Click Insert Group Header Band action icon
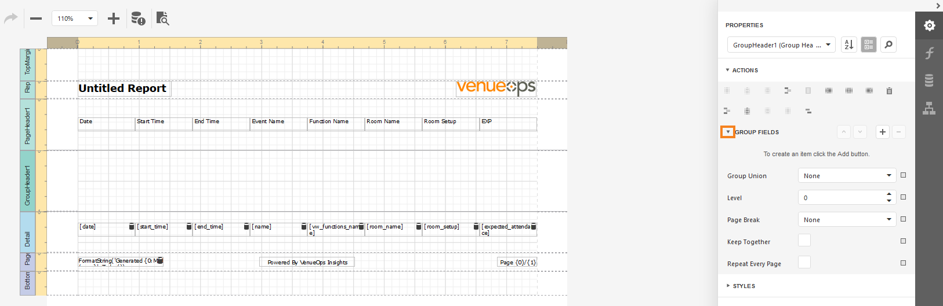The height and width of the screenshot is (306, 943). [788, 91]
